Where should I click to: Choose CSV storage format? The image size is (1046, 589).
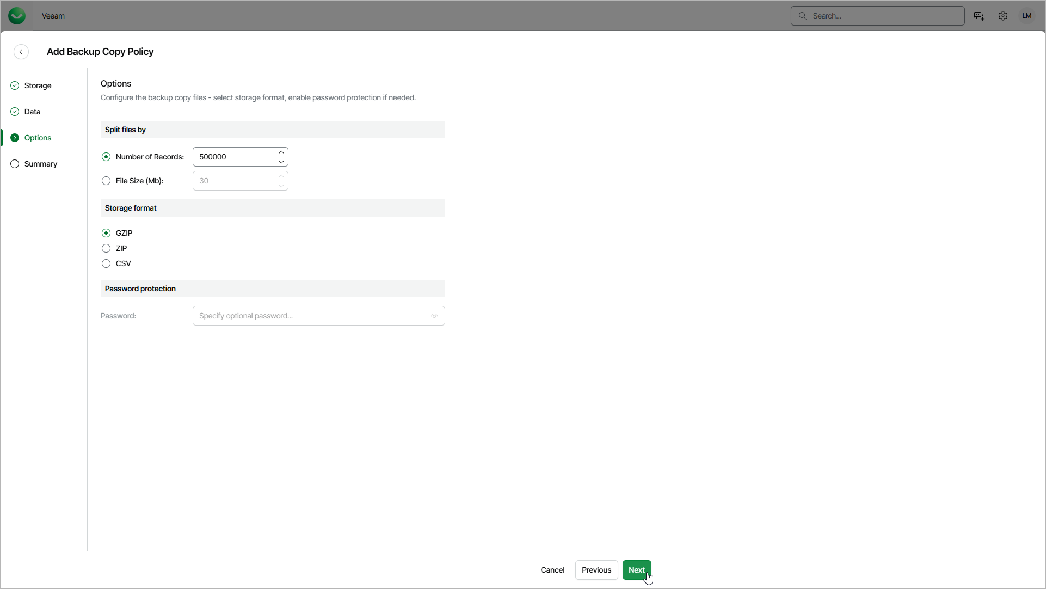pos(106,263)
